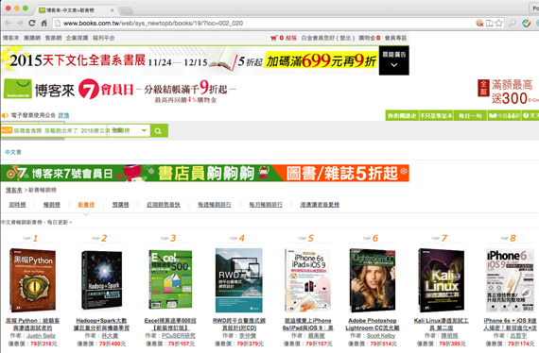Click the colorful checkmark extension icon
539x353 pixels.
pyautogui.click(x=526, y=23)
